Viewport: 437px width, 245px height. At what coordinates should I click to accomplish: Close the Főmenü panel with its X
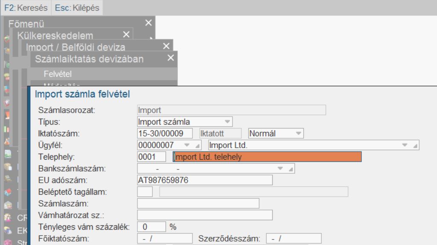149,23
